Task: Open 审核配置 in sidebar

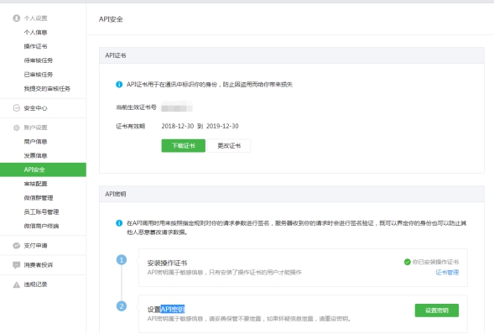Action: [x=35, y=184]
